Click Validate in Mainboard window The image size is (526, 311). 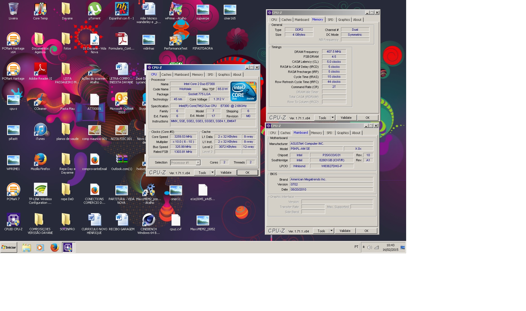click(x=345, y=231)
